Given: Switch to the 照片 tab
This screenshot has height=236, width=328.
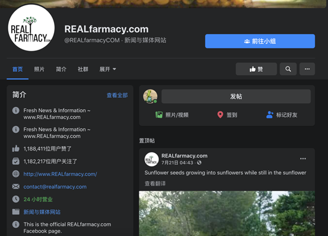Looking at the screenshot, I should tap(39, 69).
